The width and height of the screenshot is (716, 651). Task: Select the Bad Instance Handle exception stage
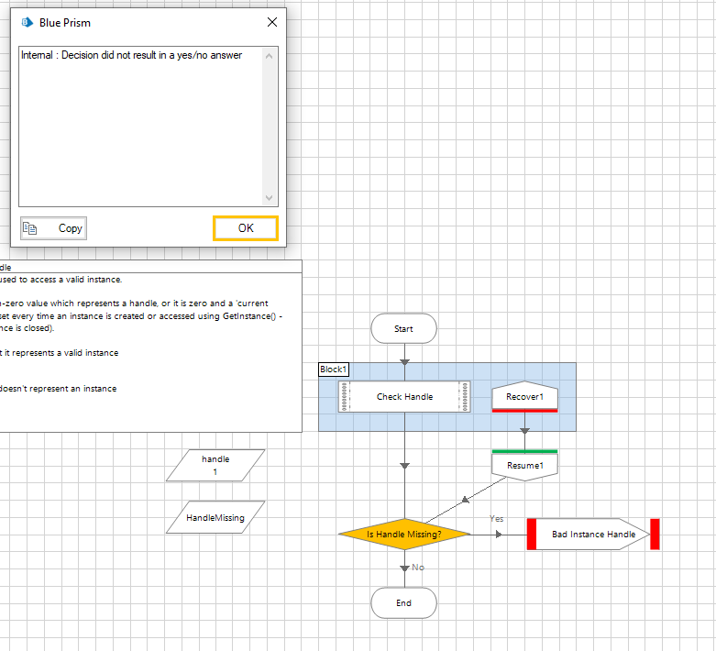[593, 534]
